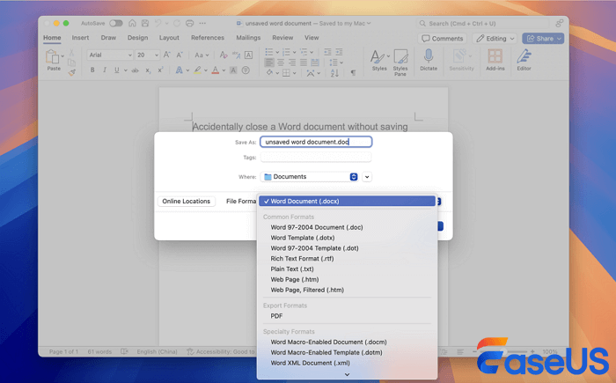Viewport: 616px width, 383px height.
Task: Choose Word Macro-Enabled Document (.docm)
Action: pos(347,342)
